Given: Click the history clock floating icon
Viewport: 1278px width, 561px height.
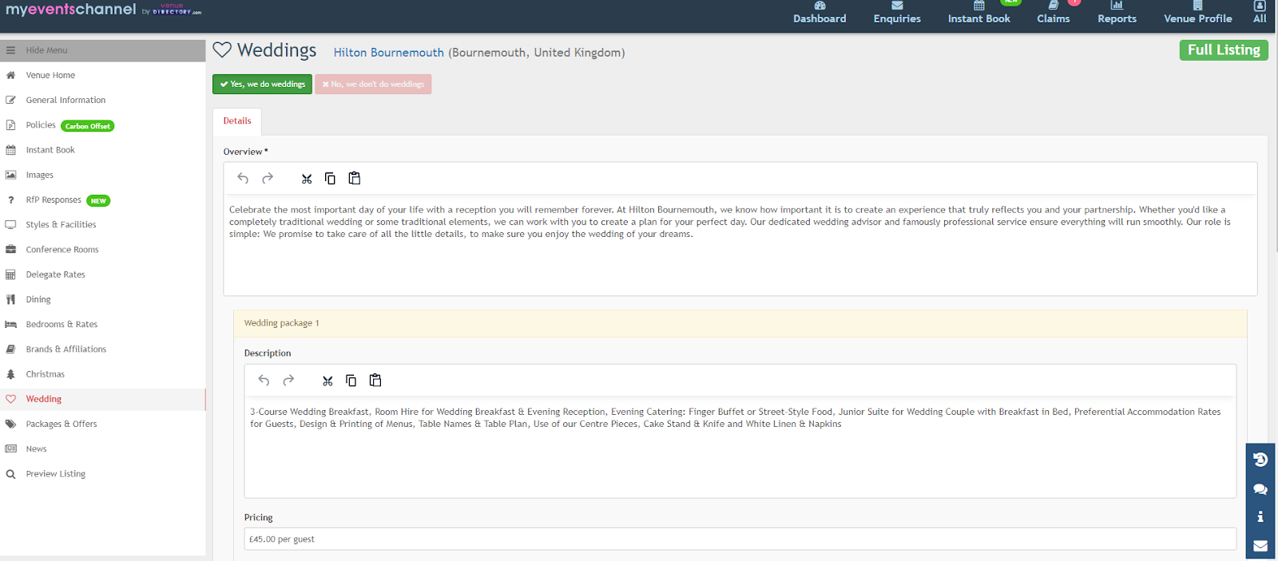Looking at the screenshot, I should coord(1260,460).
